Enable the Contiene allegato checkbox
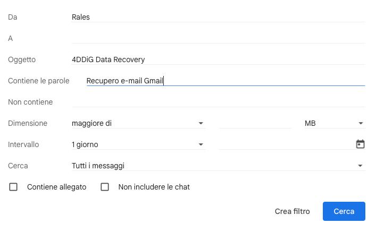Screen dimensions: 376x232 pos(13,187)
